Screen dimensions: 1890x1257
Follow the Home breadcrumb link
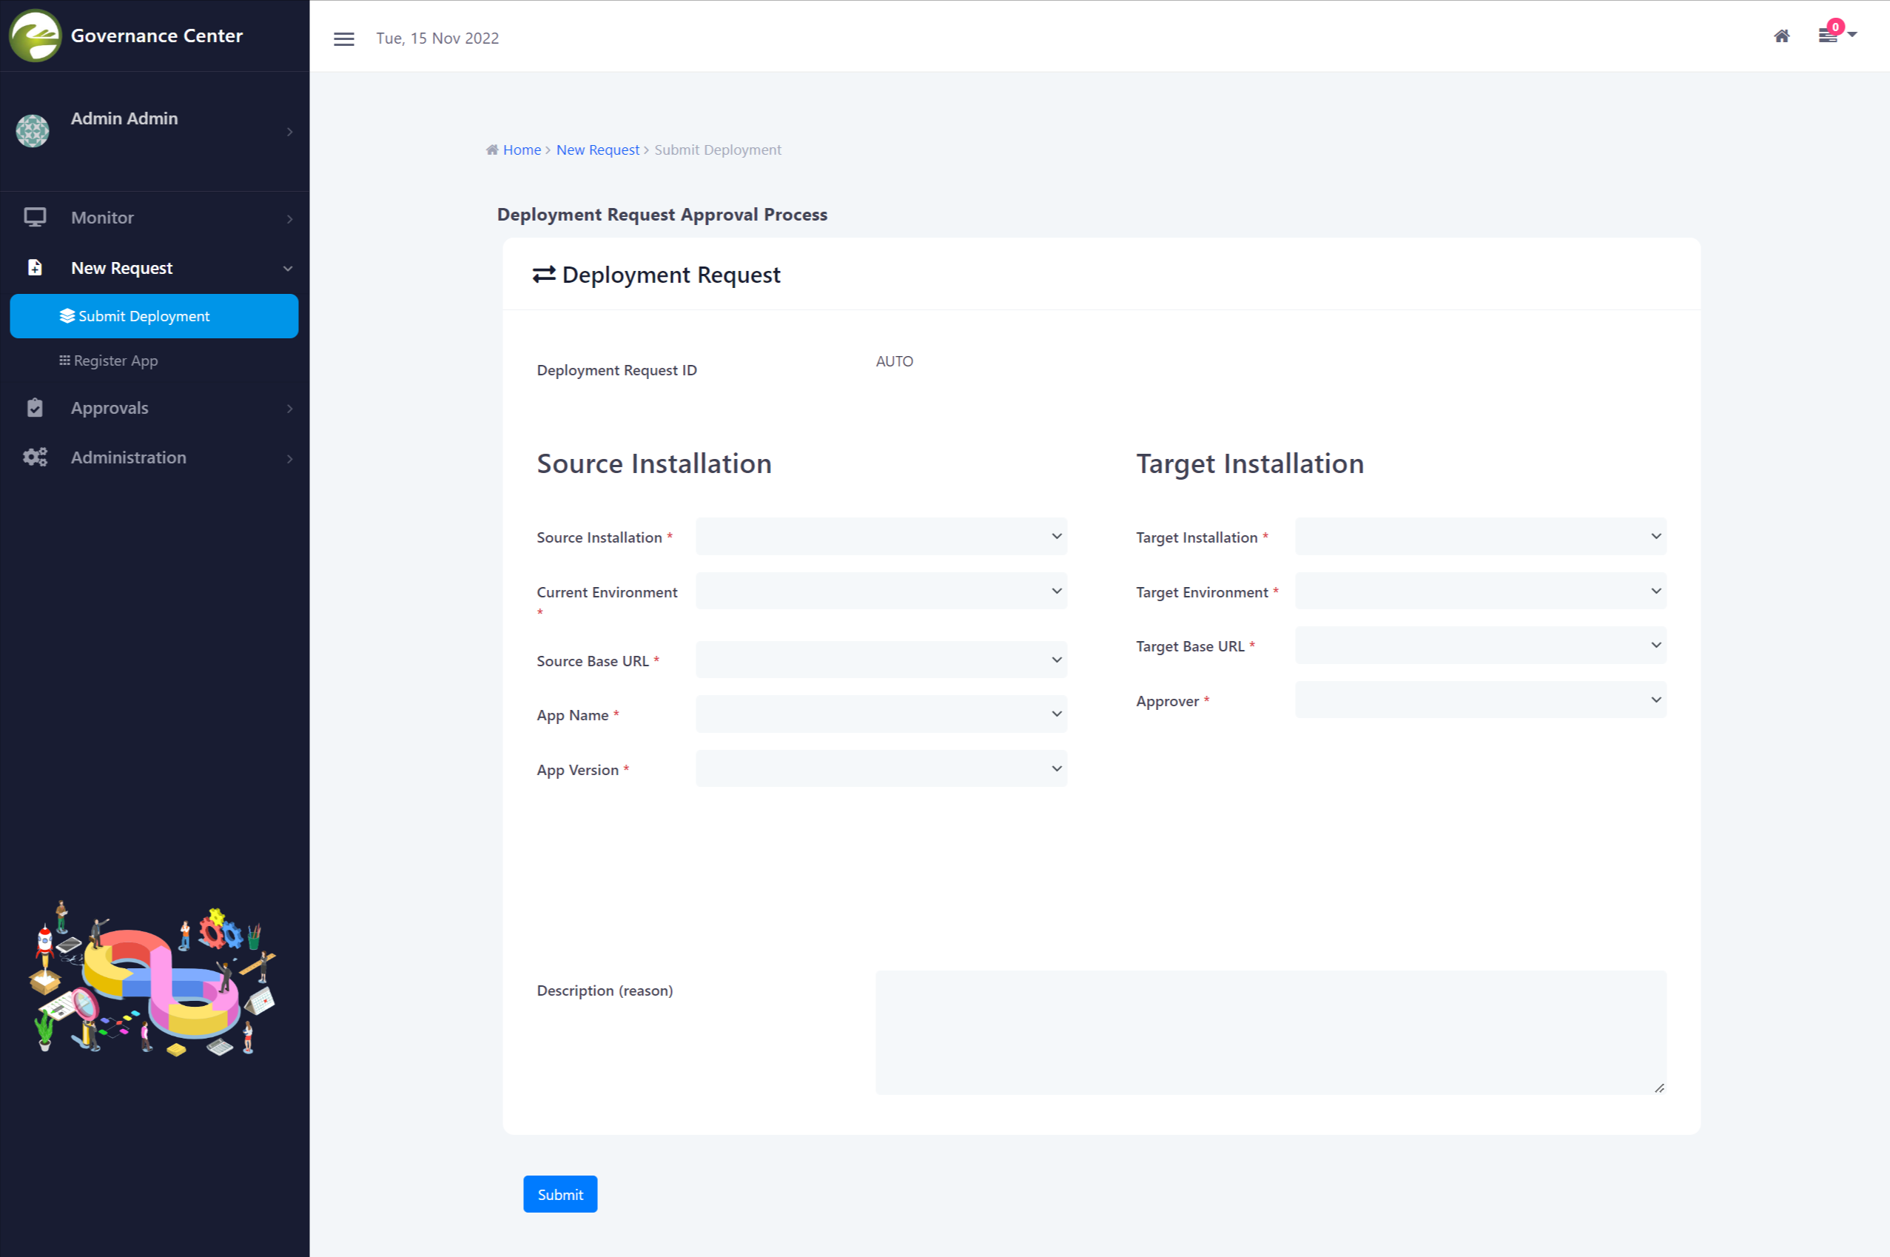point(522,150)
